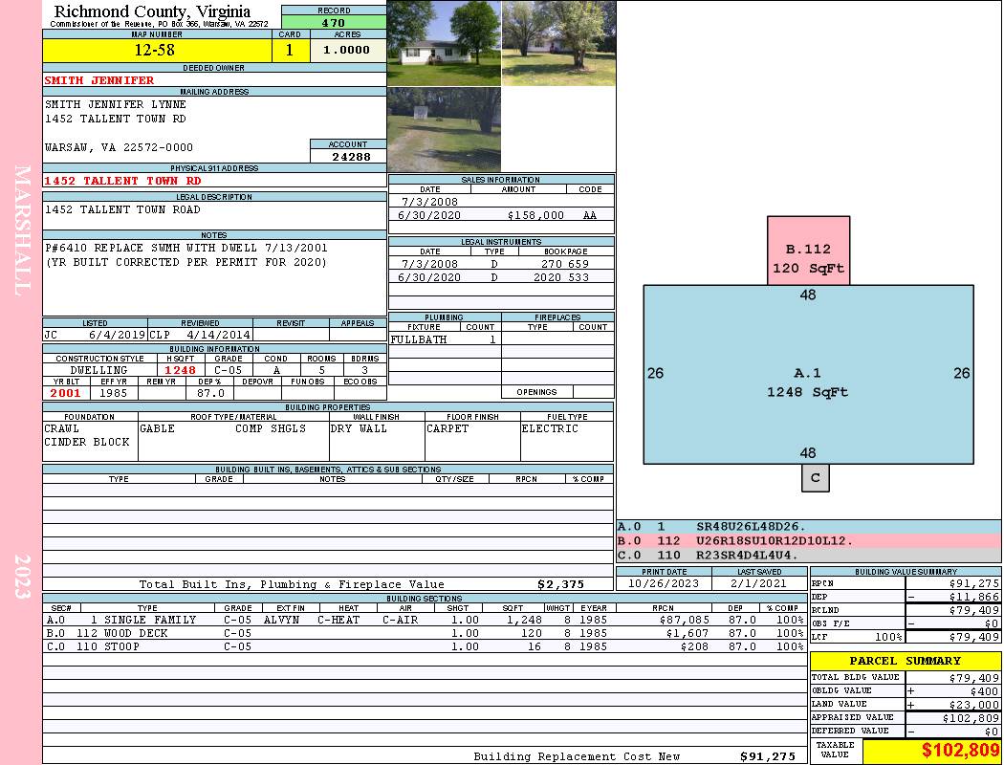Image resolution: width=1004 pixels, height=765 pixels.
Task: Click book/page 2020 533
Action: click(561, 277)
